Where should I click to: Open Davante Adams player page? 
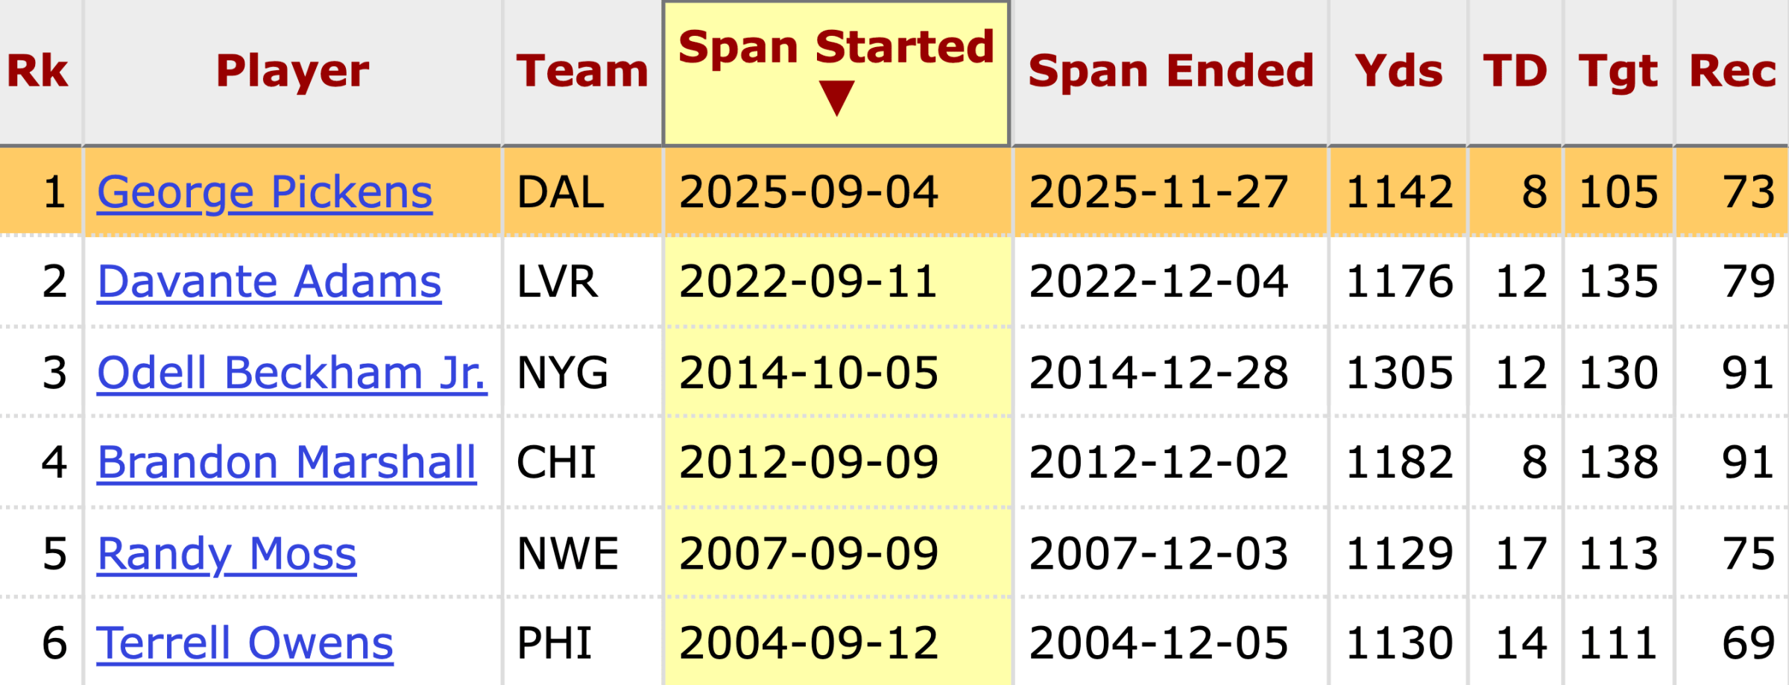pos(269,282)
